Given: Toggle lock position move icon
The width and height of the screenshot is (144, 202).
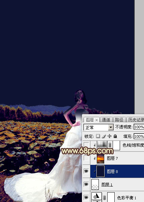Looking at the screenshot, I should 110,136.
